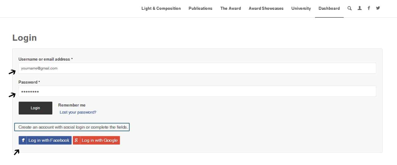This screenshot has height=165, width=397.
Task: Toggle the Remember me option
Action: [72, 105]
